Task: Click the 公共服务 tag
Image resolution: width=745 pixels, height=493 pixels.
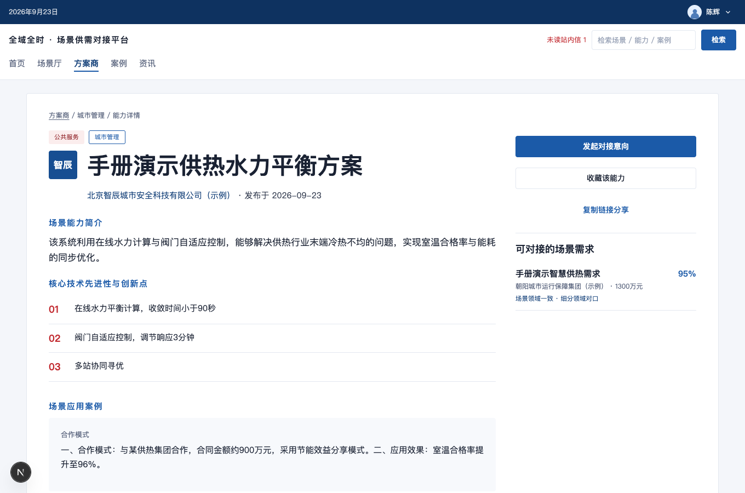Action: point(66,137)
